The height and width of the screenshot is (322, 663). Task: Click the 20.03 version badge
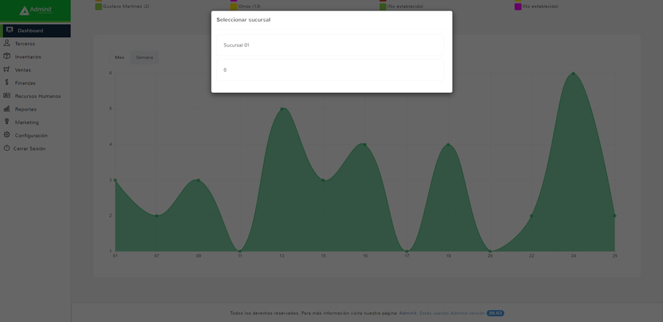[495, 313]
